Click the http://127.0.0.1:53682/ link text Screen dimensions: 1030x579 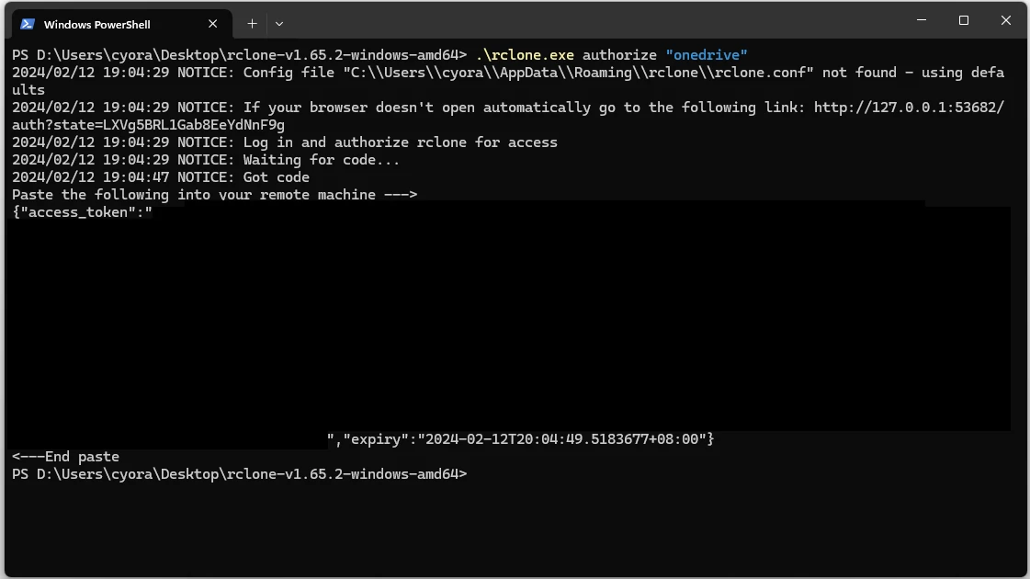click(x=909, y=108)
